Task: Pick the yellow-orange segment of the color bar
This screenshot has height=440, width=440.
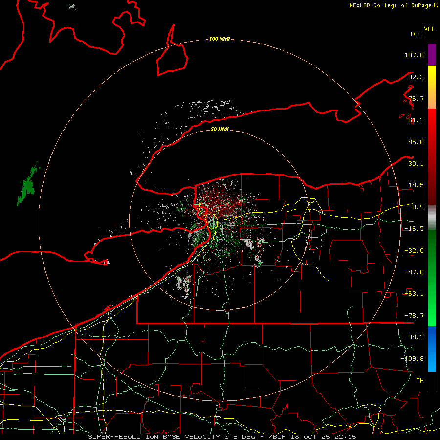Action: pyautogui.click(x=432, y=87)
